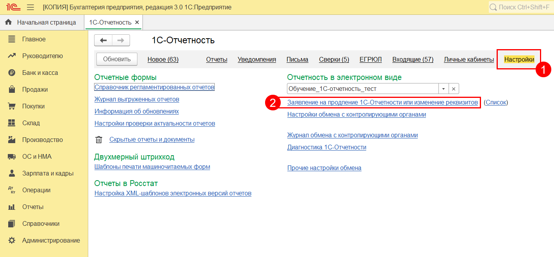Screen dimensions: 554x257
Task: Select Зарплата и кадры in sidebar
Action: tap(48, 174)
